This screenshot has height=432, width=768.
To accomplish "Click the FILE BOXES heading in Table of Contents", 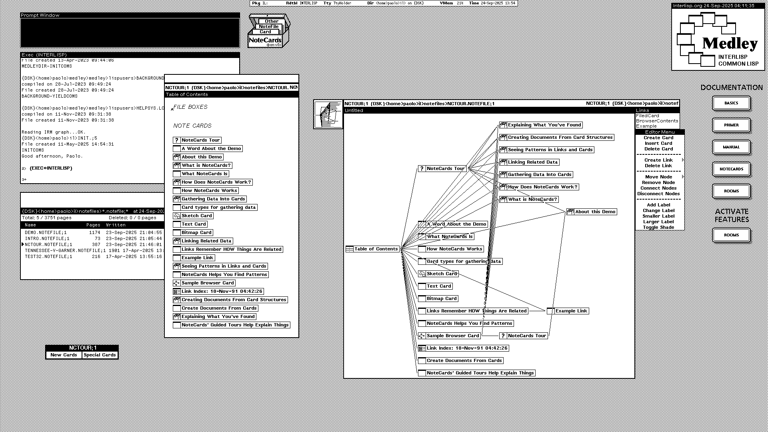I will pyautogui.click(x=190, y=107).
